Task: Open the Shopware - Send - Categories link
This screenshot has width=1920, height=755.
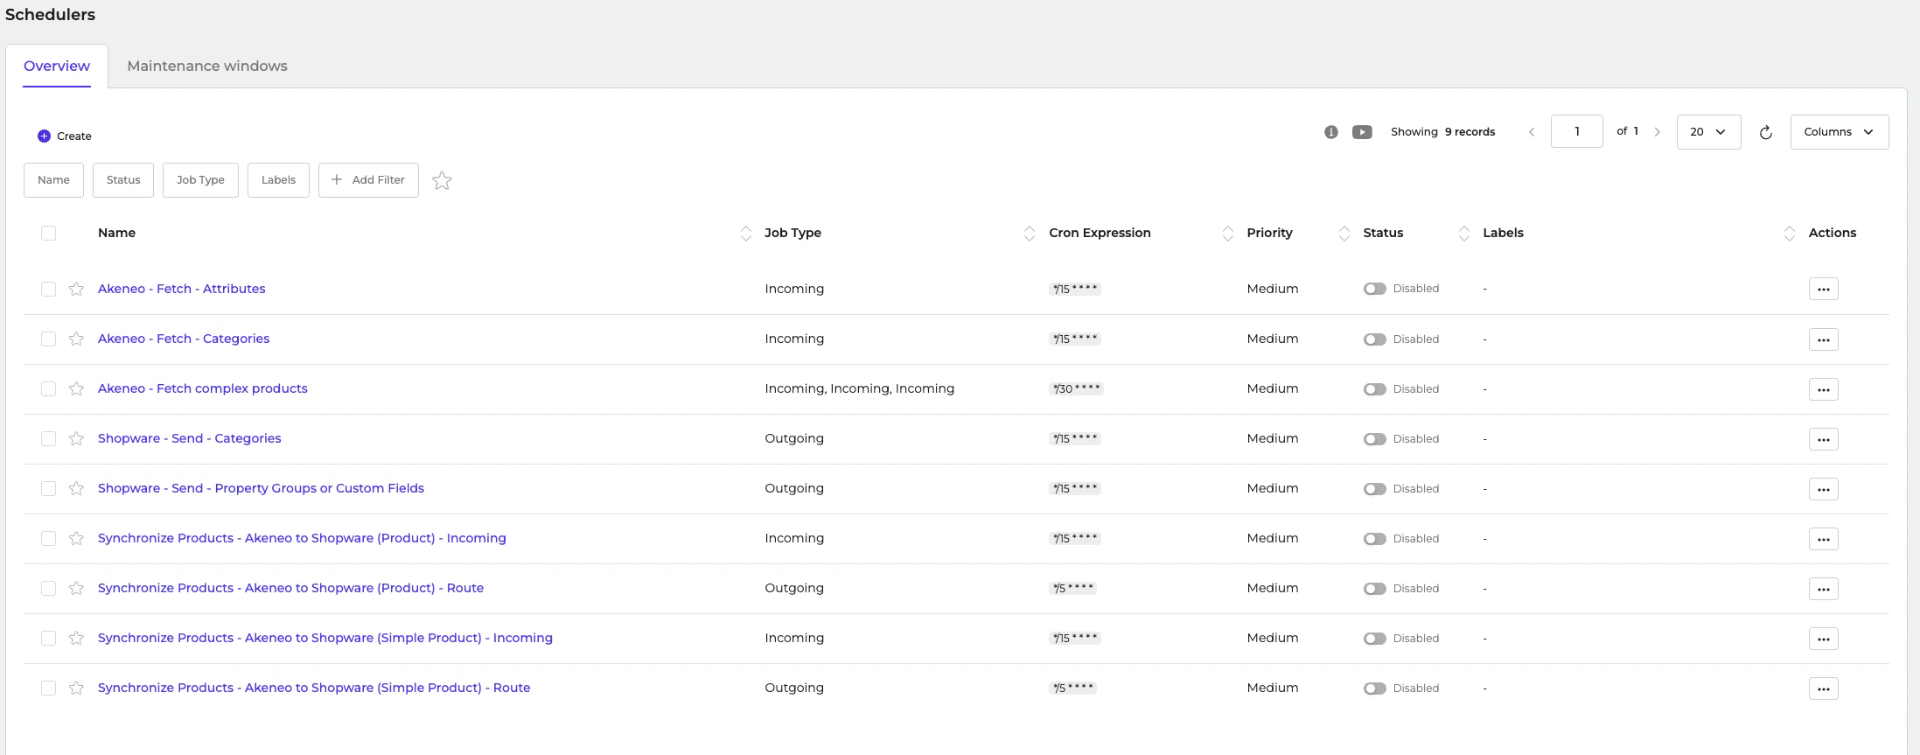Action: (x=189, y=438)
